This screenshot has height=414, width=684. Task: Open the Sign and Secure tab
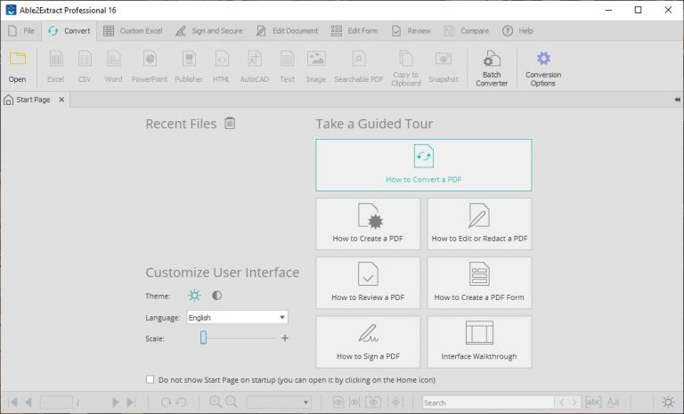(x=209, y=31)
